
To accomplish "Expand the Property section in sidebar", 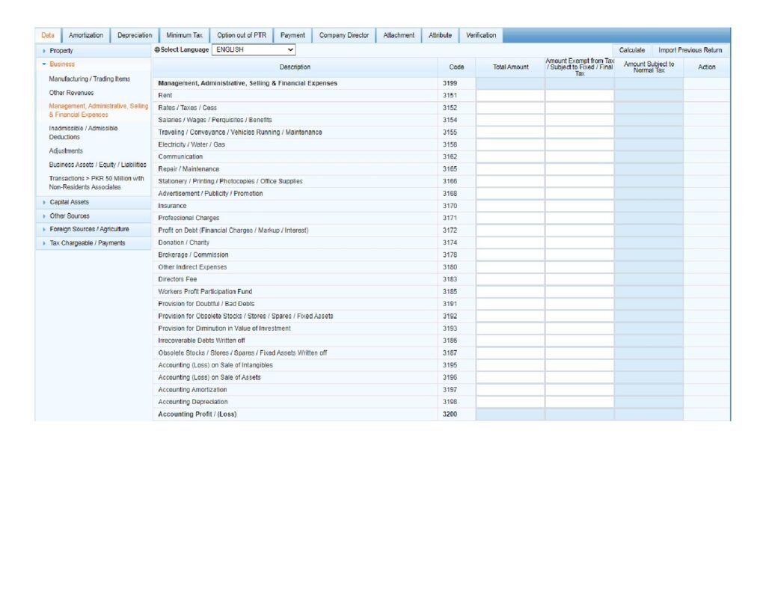I will click(61, 50).
